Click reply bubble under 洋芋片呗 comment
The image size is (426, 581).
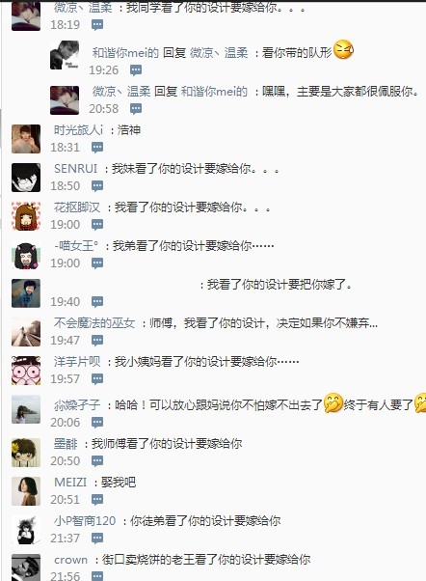(97, 378)
